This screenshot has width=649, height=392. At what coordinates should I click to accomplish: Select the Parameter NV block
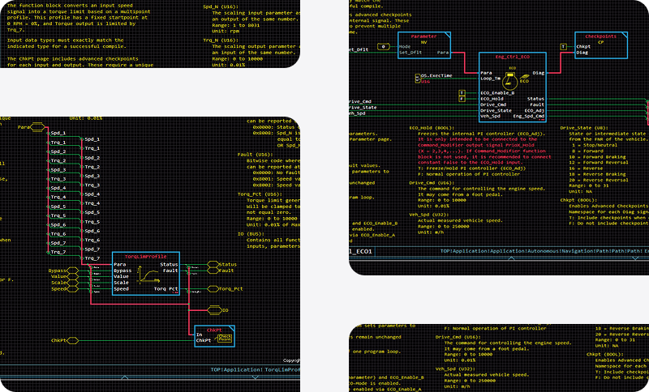423,43
